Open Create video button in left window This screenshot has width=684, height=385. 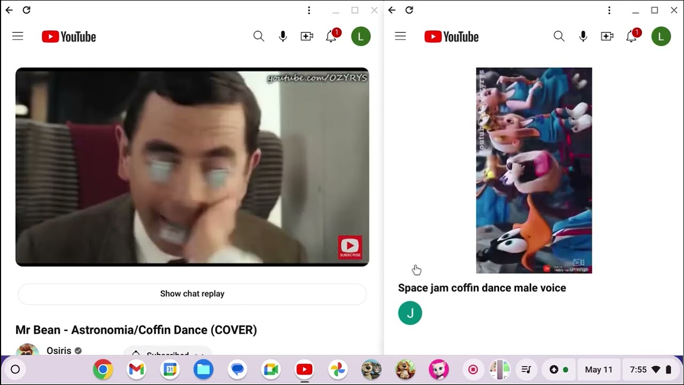(x=307, y=36)
